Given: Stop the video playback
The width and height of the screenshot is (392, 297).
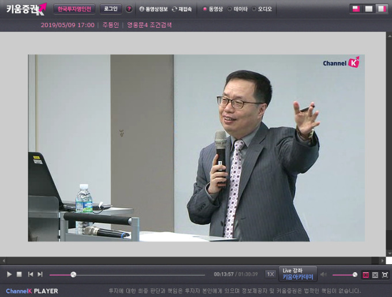Looking at the screenshot, I should click(x=19, y=275).
